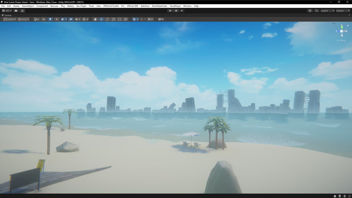352x198 pixels.
Task: Click the cache server status icon
Action: click(340, 196)
